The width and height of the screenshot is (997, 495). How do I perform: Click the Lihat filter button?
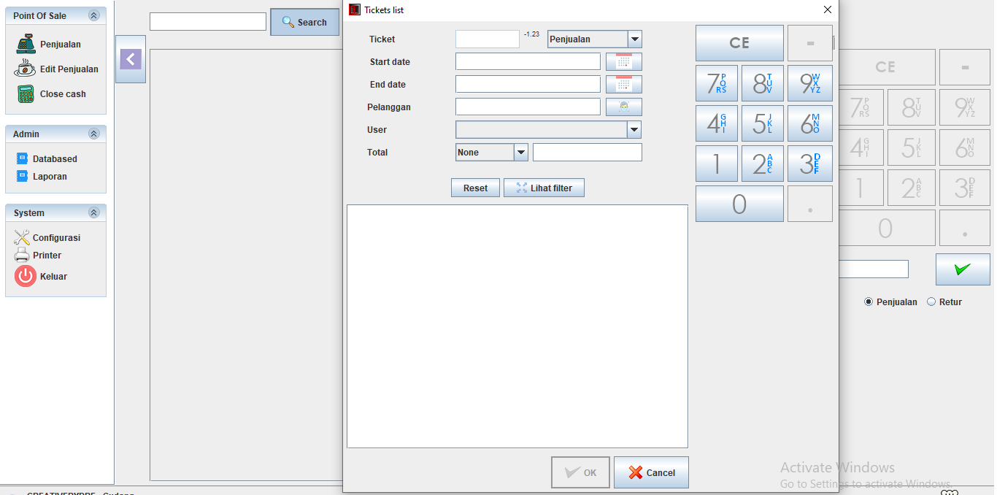tap(544, 188)
